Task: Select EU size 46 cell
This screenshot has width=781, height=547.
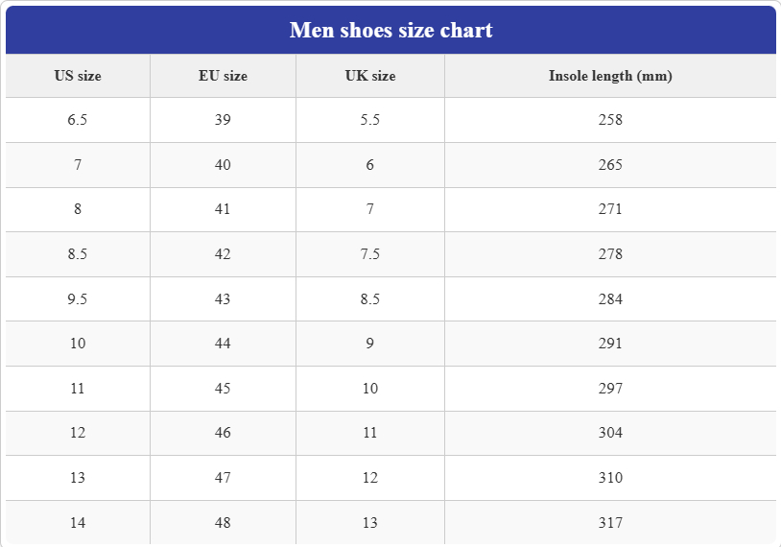Action: tap(223, 433)
